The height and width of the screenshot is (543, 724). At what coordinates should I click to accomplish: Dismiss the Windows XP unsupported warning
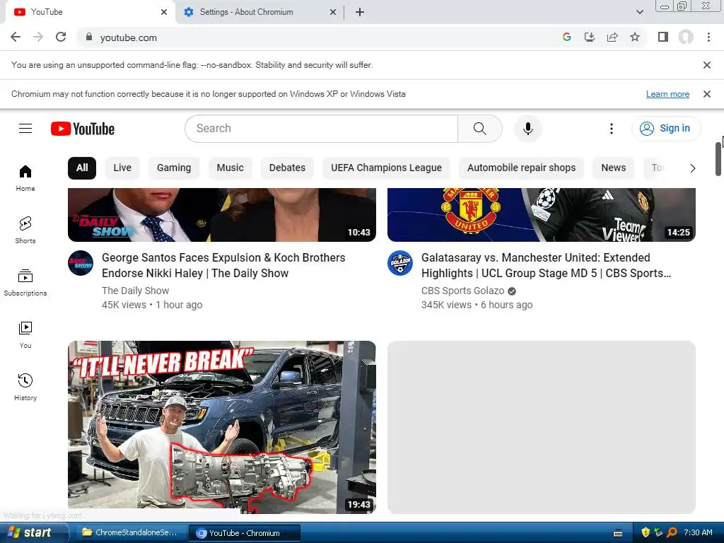(707, 94)
